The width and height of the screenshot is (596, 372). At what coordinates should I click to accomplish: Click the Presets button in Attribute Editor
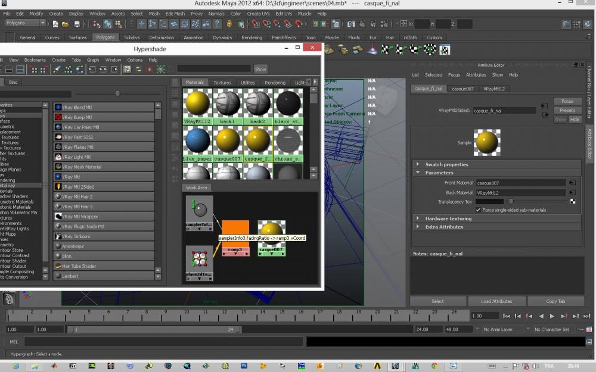point(567,111)
